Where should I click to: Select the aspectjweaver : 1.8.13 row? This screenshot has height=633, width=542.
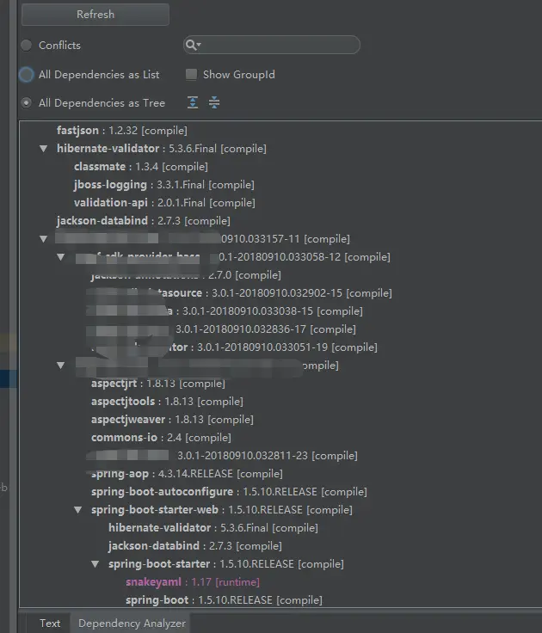(172, 420)
